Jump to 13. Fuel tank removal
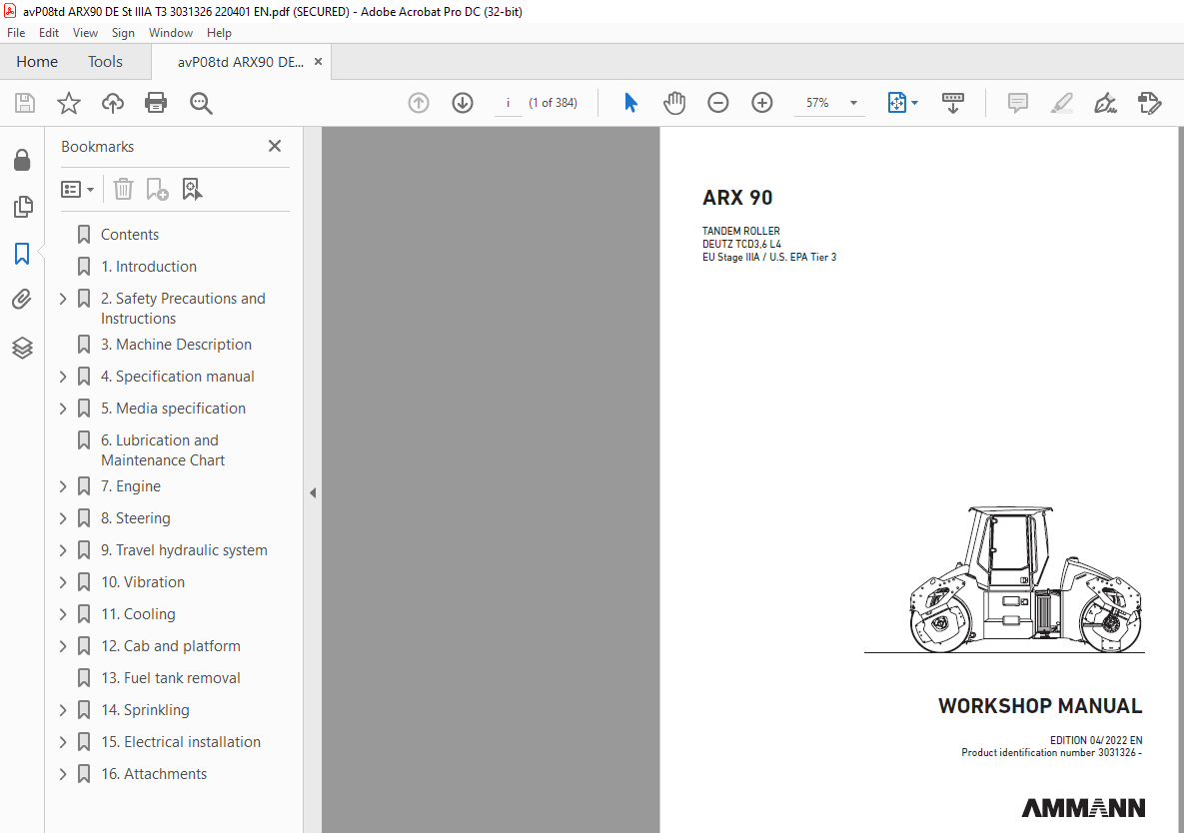Image resolution: width=1184 pixels, height=833 pixels. tap(171, 677)
